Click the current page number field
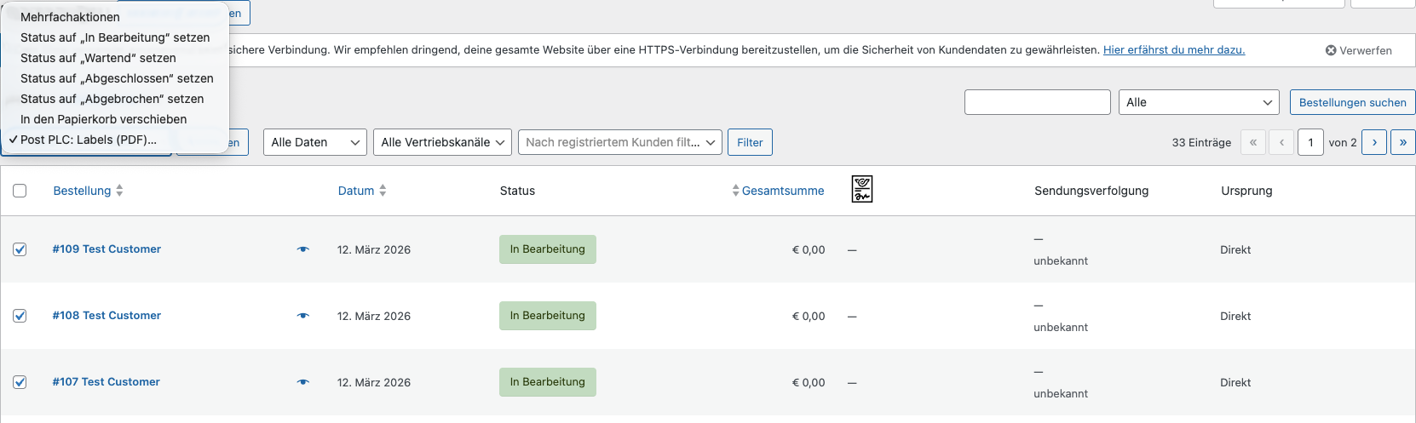Image resolution: width=1416 pixels, height=423 pixels. pyautogui.click(x=1310, y=142)
